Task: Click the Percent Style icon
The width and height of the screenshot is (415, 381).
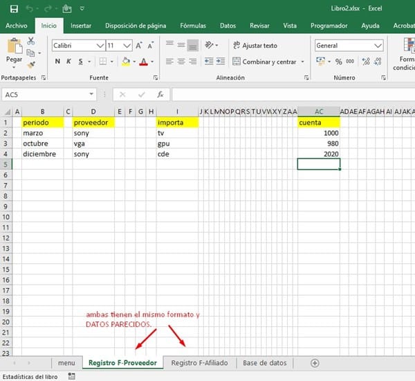Action: point(339,62)
